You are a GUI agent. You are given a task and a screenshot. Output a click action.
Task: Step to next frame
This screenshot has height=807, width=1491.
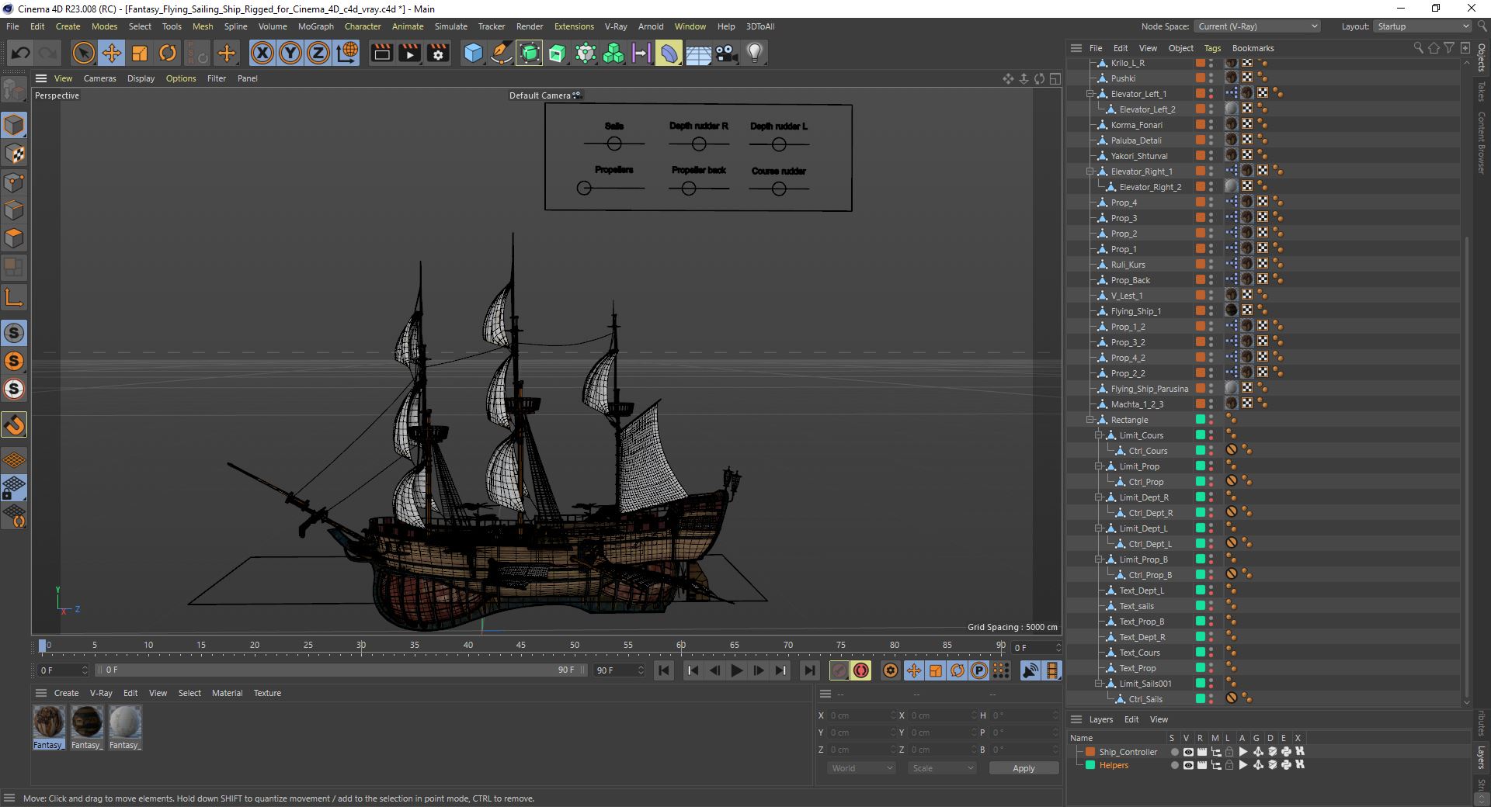tap(759, 670)
